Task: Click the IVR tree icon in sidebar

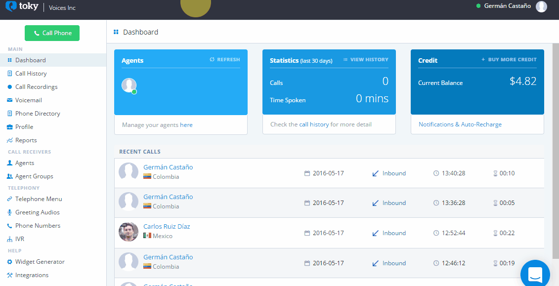Action: pyautogui.click(x=10, y=239)
